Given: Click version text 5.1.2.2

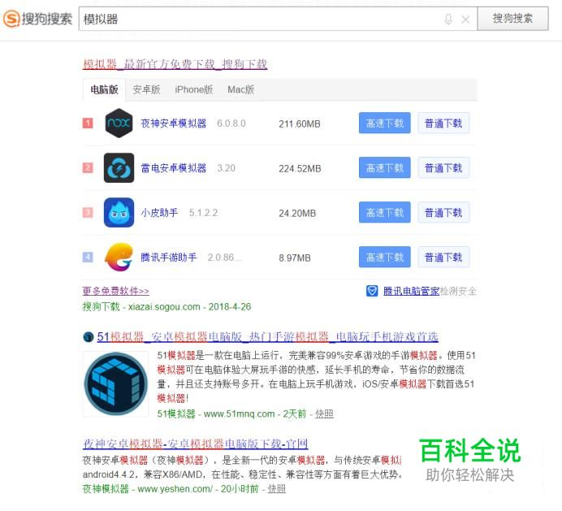Looking at the screenshot, I should [x=204, y=213].
